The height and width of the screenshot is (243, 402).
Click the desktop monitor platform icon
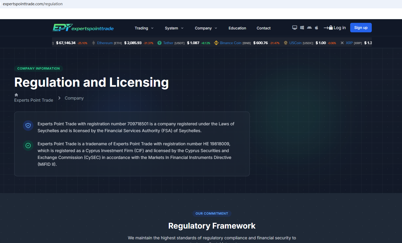point(294,28)
